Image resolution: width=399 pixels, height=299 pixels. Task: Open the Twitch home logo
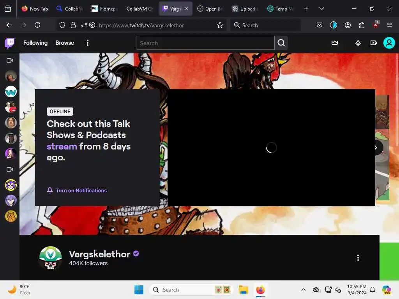[x=10, y=43]
